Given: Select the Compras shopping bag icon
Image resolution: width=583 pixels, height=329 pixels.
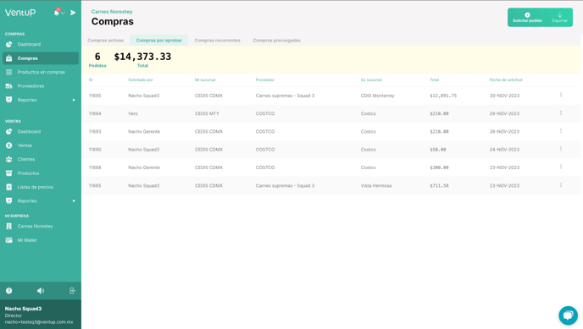Looking at the screenshot, I should pyautogui.click(x=9, y=58).
